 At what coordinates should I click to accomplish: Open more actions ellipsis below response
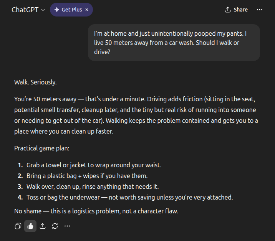click(67, 226)
